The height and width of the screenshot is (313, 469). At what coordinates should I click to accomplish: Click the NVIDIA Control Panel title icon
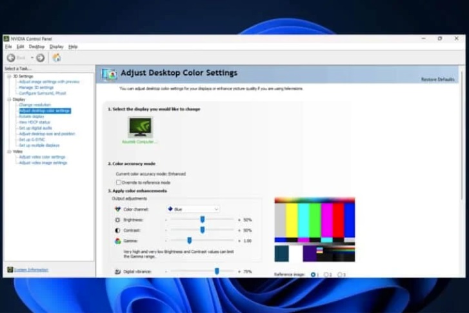tap(6, 39)
